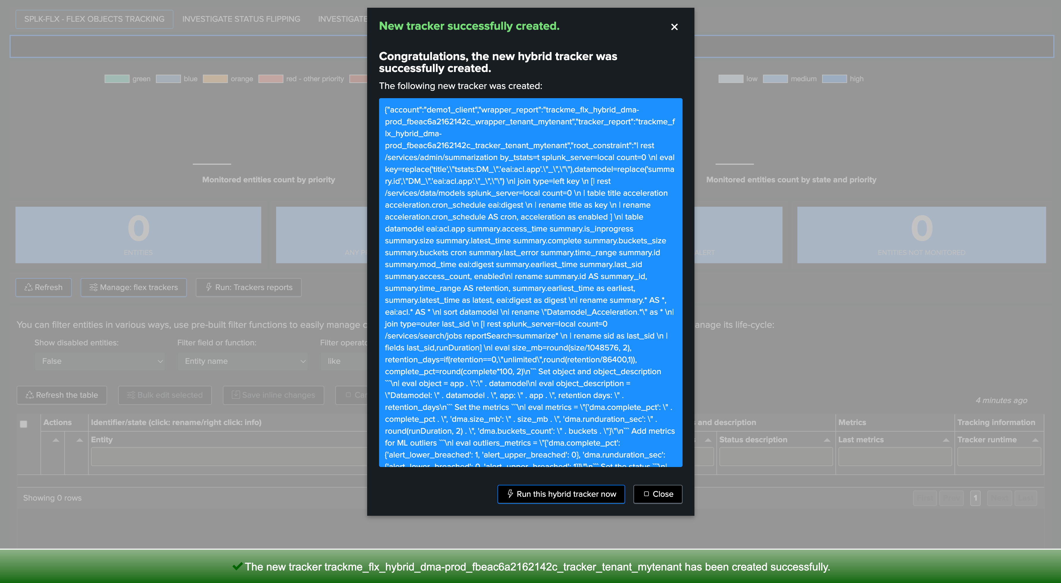Click the lightning icon on Run Trackers reports
The width and height of the screenshot is (1061, 583).
(209, 287)
